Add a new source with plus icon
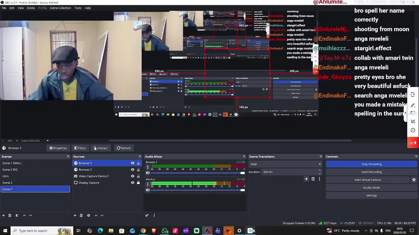The image size is (419, 235). coord(75,215)
